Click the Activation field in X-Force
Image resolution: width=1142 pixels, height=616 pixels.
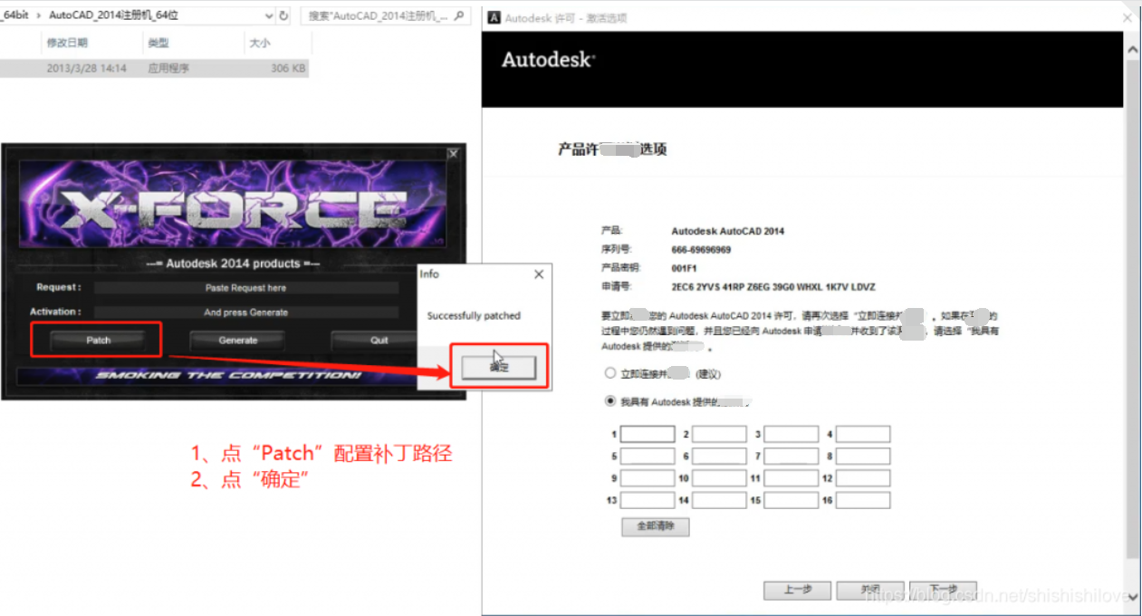pos(245,313)
